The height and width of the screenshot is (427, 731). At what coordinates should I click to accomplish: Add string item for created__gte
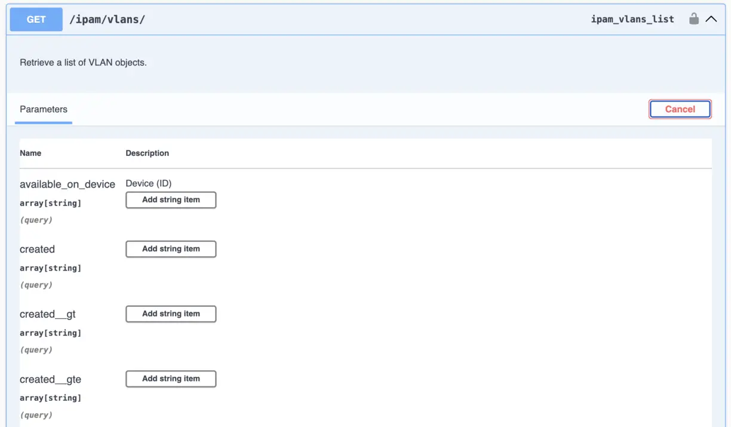[x=171, y=379]
